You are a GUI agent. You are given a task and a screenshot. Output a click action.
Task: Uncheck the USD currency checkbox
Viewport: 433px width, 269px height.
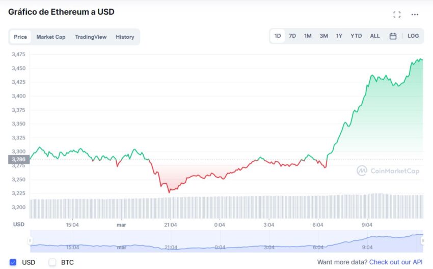13,262
